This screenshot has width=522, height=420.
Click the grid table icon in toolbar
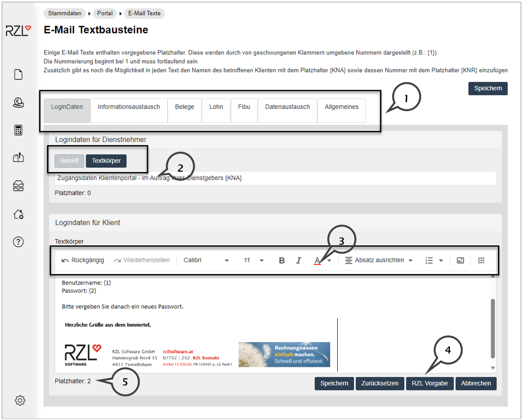[481, 260]
